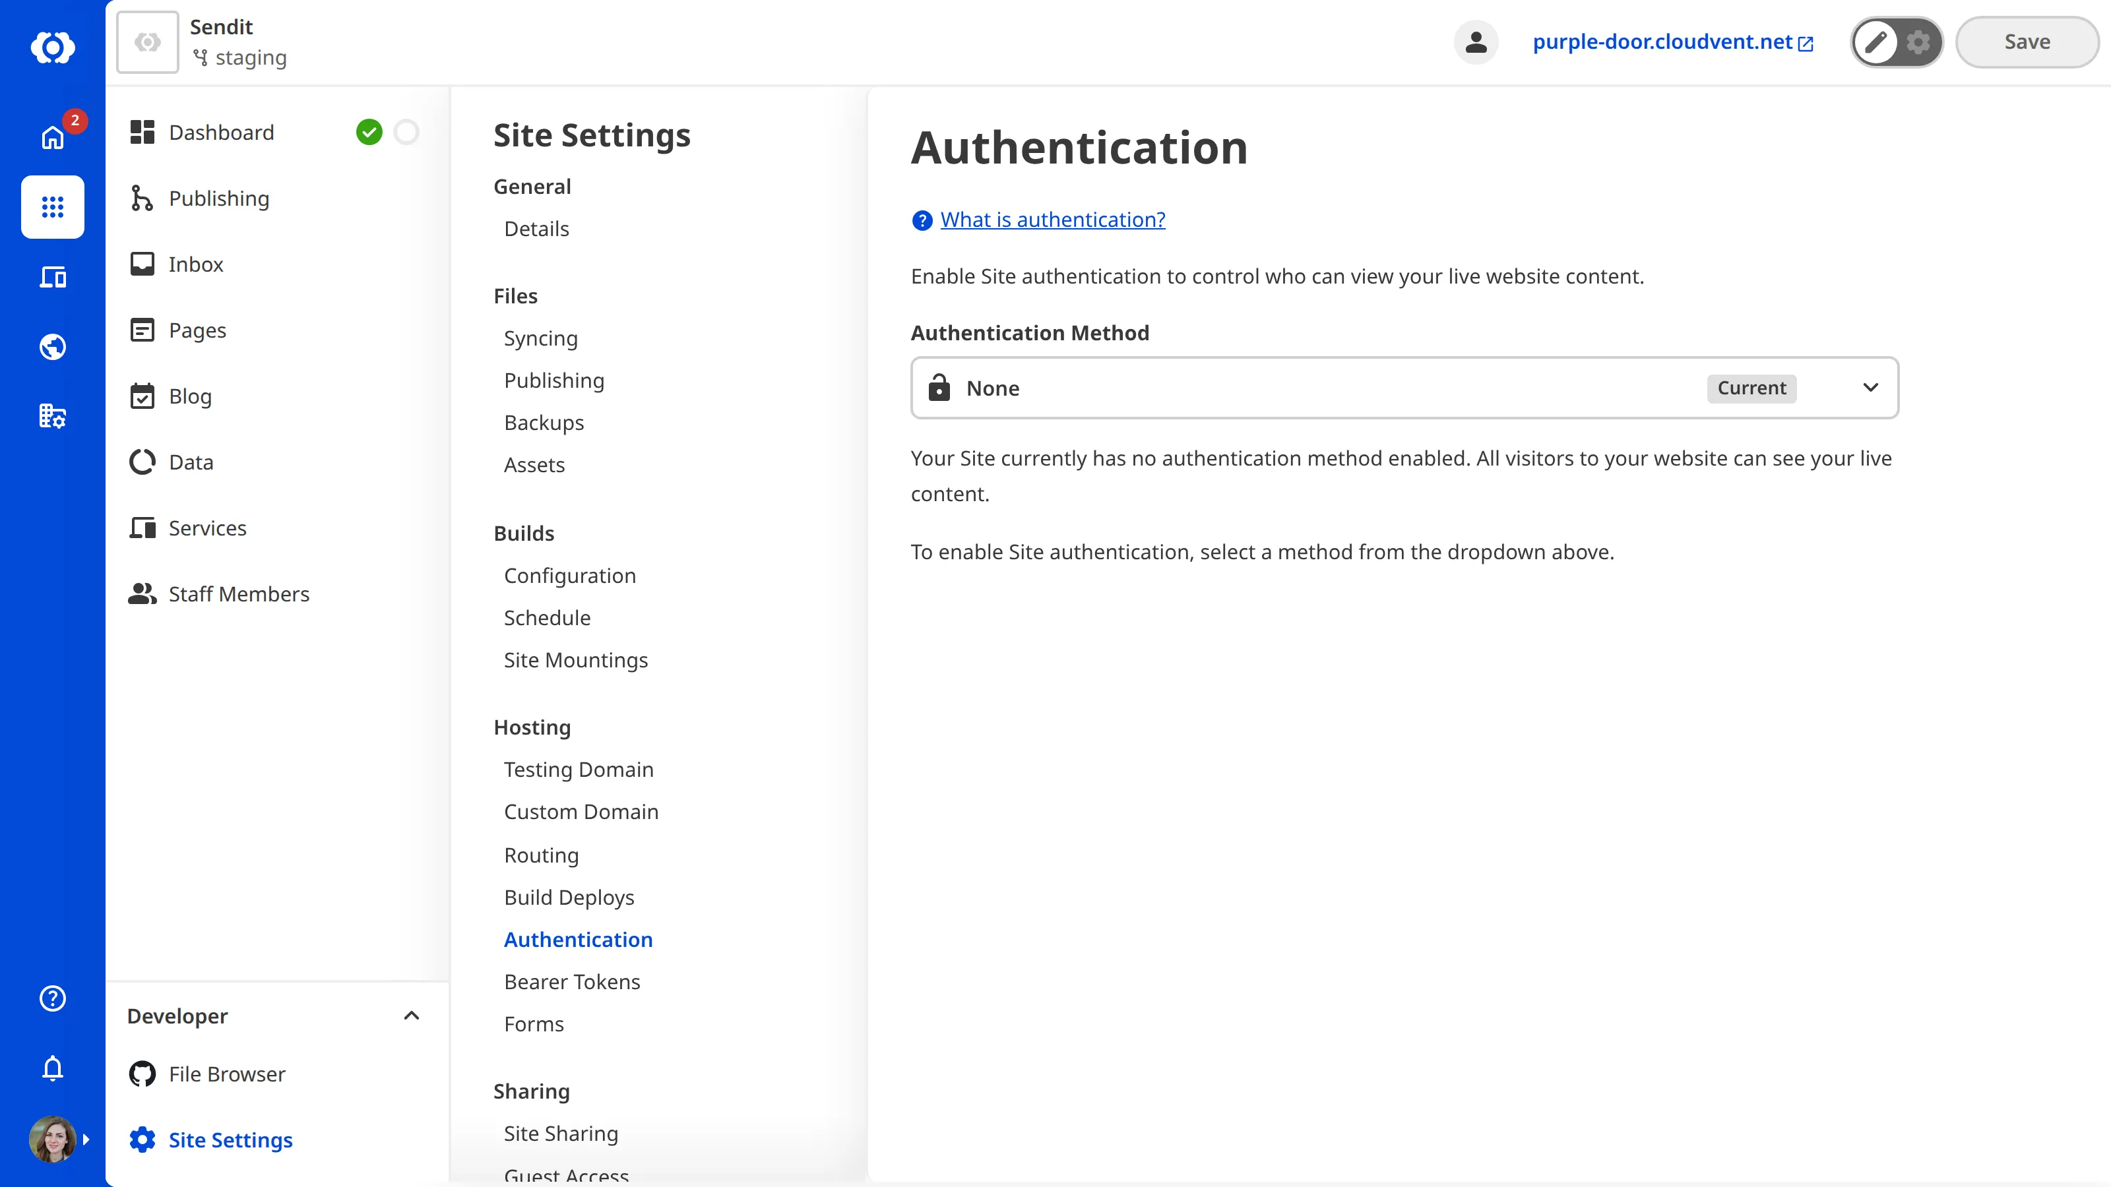2111x1187 pixels.
Task: Open the notifications bell icon
Action: (x=53, y=1068)
